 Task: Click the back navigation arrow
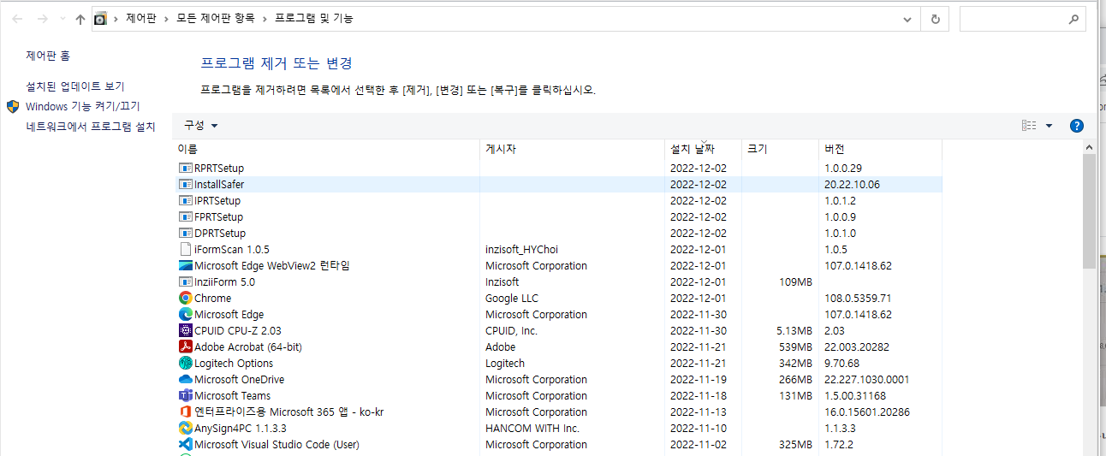[17, 19]
